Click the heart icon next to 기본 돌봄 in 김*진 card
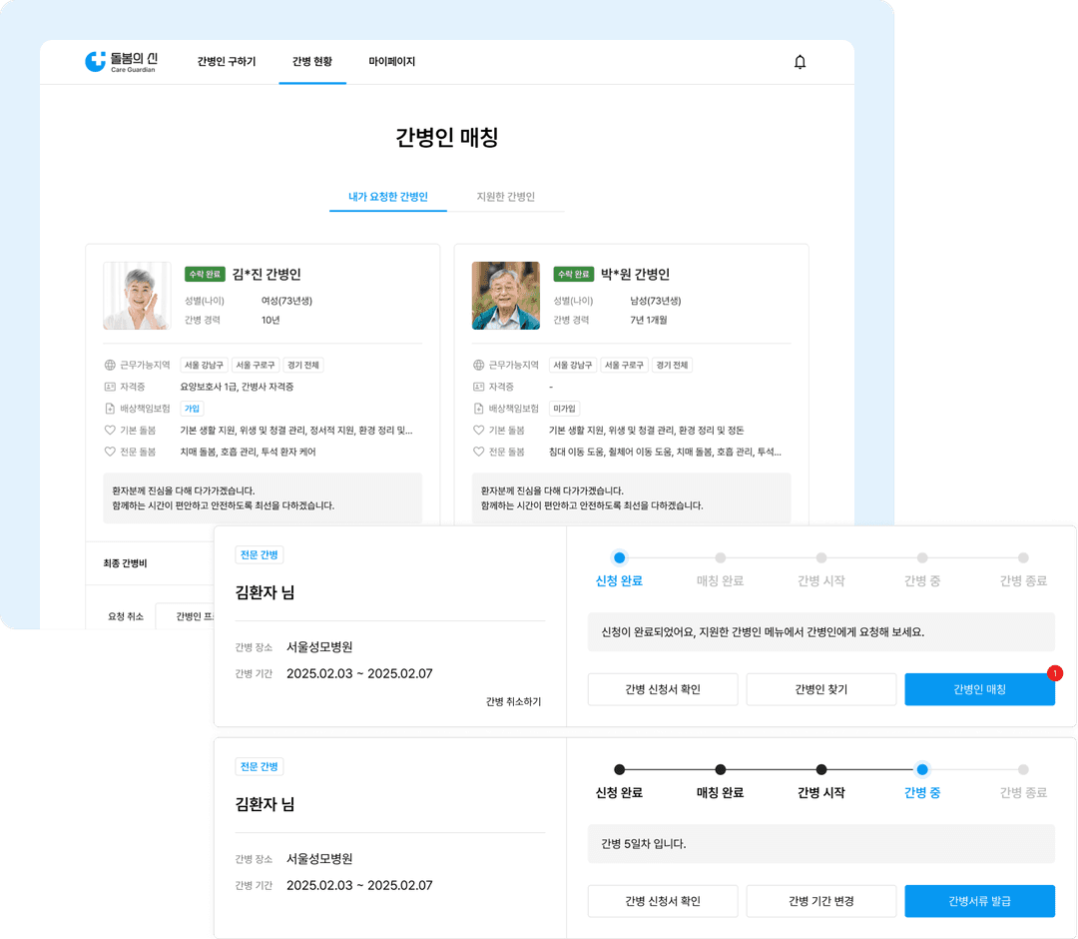Screen dimensions: 1078x939 [110, 431]
